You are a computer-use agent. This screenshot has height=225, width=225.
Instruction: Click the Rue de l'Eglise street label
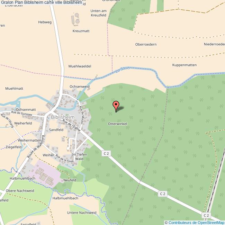tap(71, 125)
